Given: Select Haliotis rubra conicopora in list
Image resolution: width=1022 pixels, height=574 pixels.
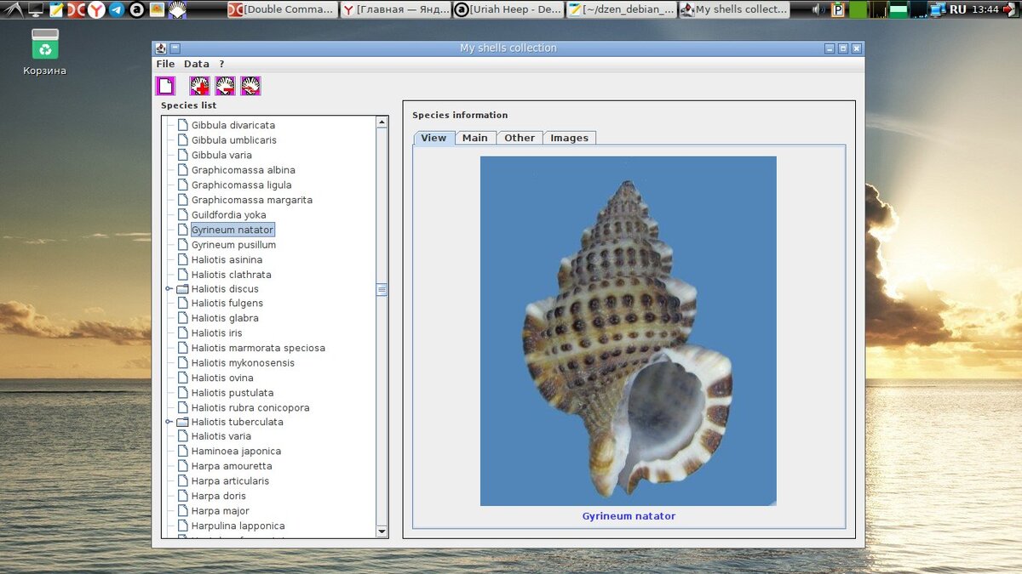Looking at the screenshot, I should (x=250, y=407).
